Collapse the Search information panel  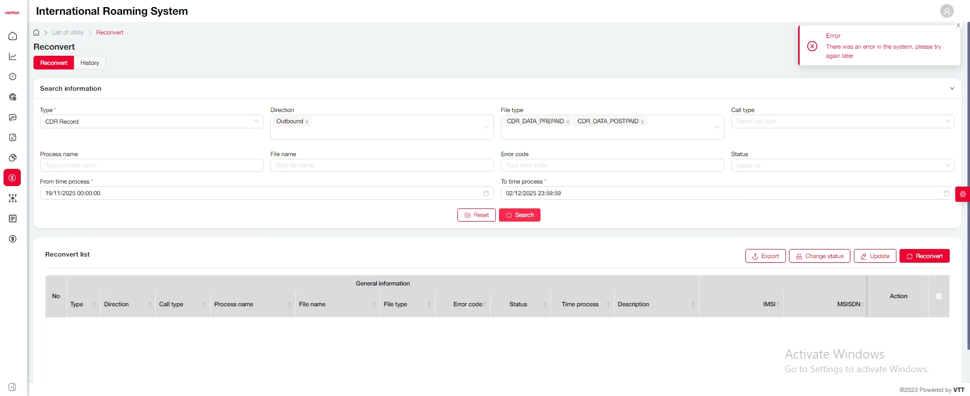coord(952,88)
